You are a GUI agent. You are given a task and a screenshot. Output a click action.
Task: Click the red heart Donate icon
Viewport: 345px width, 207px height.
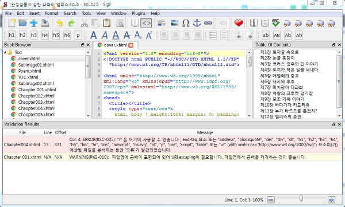pyautogui.click(x=239, y=23)
